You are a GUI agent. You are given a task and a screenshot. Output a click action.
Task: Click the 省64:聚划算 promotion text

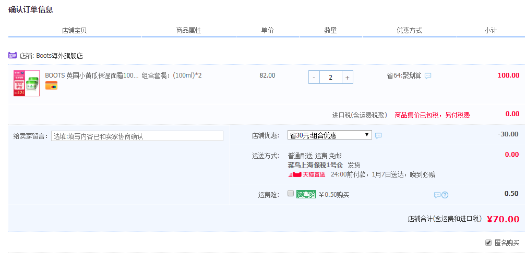(404, 75)
